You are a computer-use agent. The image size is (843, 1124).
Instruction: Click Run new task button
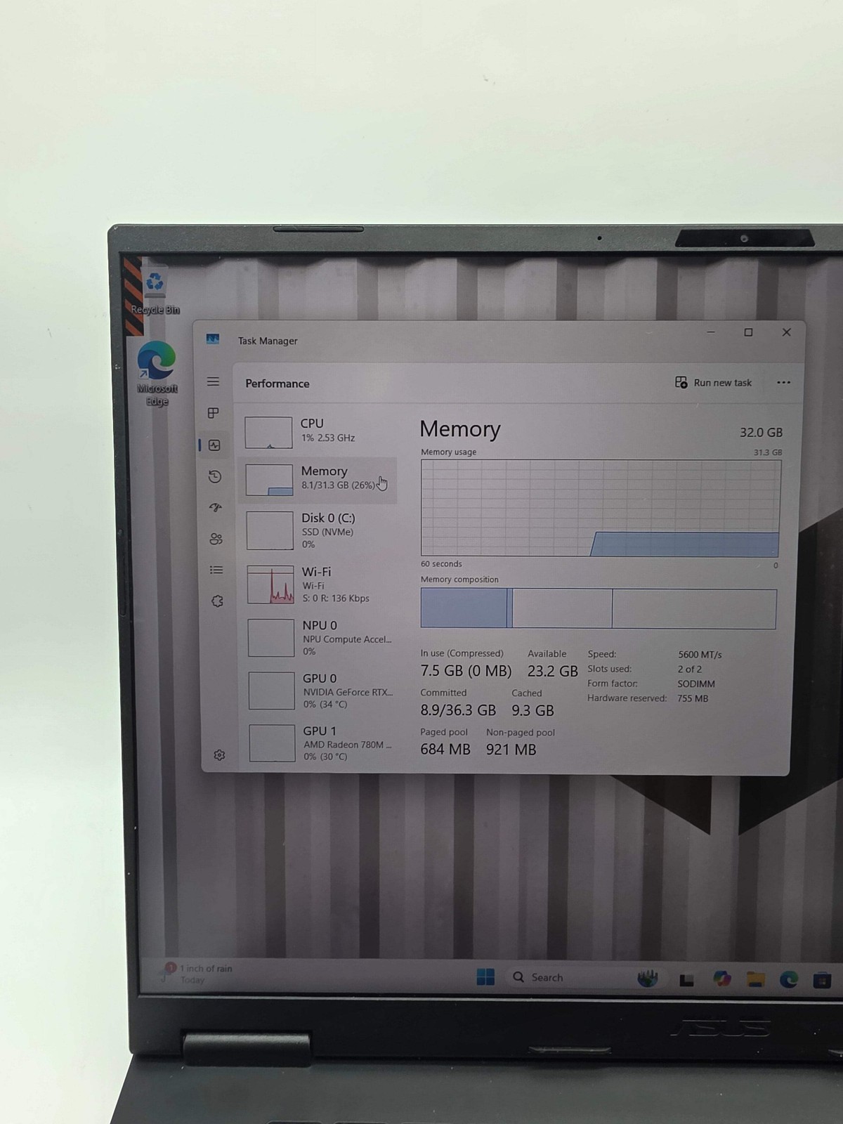click(713, 383)
